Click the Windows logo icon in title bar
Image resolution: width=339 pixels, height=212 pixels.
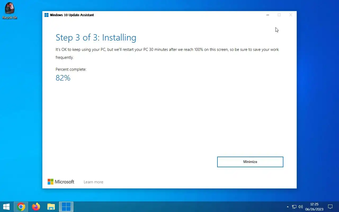46,15
